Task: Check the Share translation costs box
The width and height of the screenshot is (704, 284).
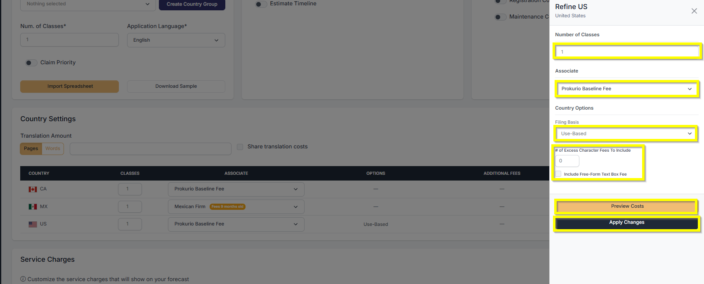Action: 240,147
